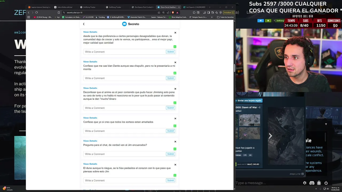Image resolution: width=342 pixels, height=192 pixels.
Task: Share the 'Dante aunque sea chapulin' secret on WhatsApp
Action: tap(175, 73)
